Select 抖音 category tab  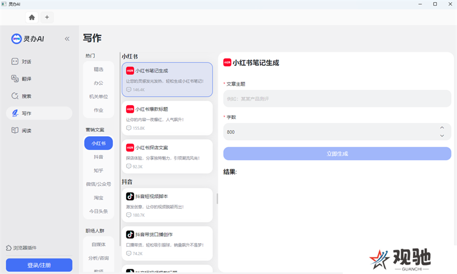click(x=98, y=157)
